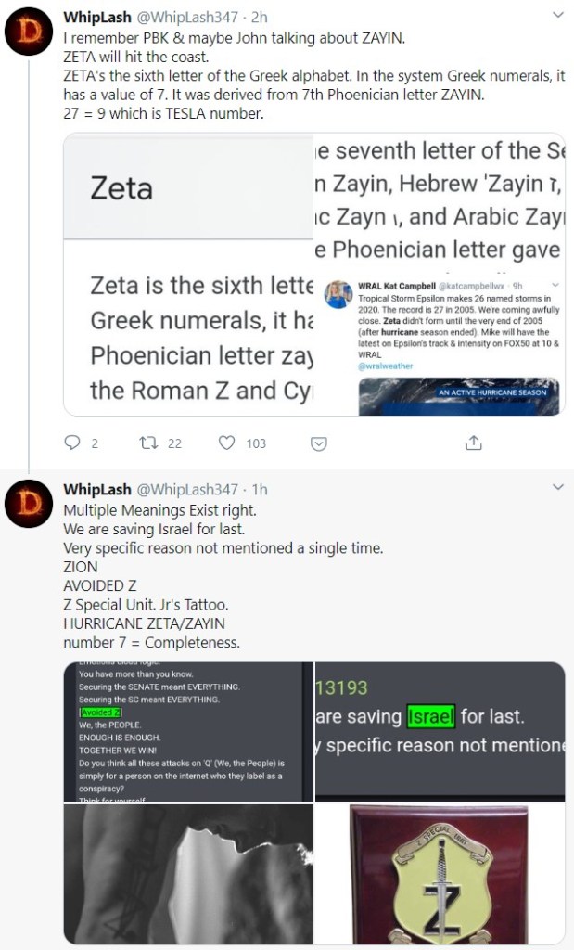The image size is (574, 950).
Task: Expand the chevron menu on the 2h tweet
Action: pos(556,16)
